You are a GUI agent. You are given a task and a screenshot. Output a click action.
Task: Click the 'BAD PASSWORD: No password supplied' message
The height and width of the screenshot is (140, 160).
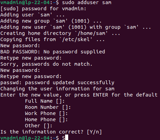53,52
